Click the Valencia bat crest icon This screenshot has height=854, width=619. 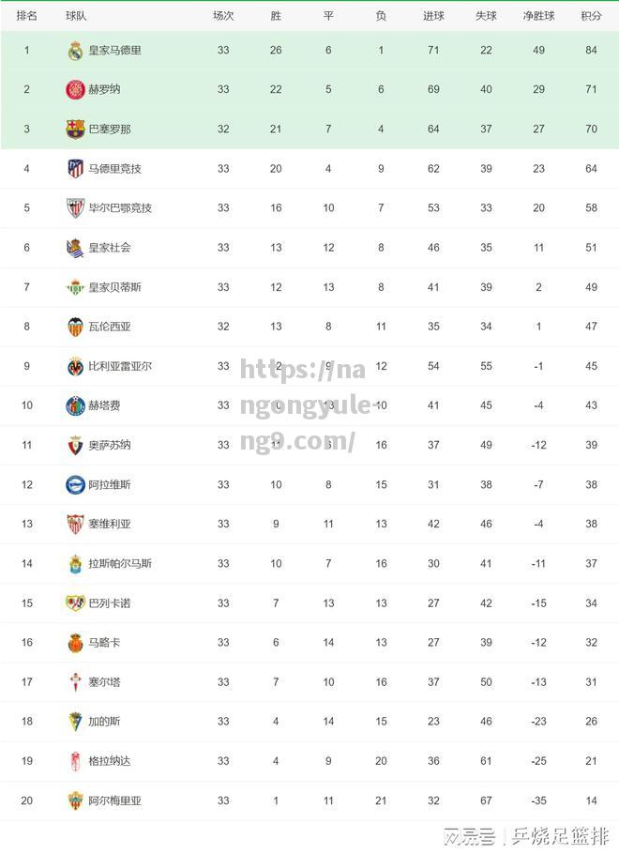(75, 327)
